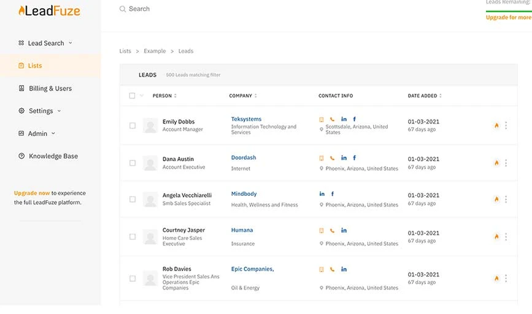The width and height of the screenshot is (532, 314).
Task: Open Billing & Users in sidebar
Action: point(50,88)
